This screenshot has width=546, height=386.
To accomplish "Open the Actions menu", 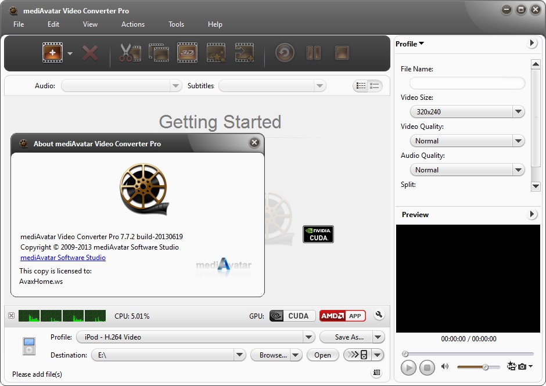I will tap(132, 24).
